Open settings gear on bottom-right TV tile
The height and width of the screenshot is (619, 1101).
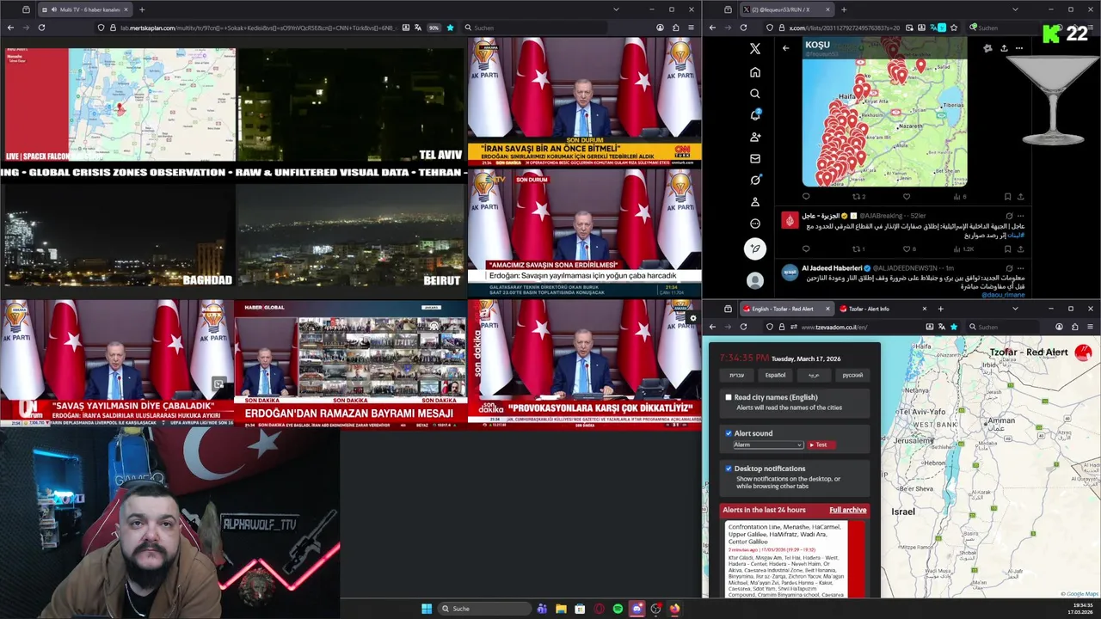(693, 318)
